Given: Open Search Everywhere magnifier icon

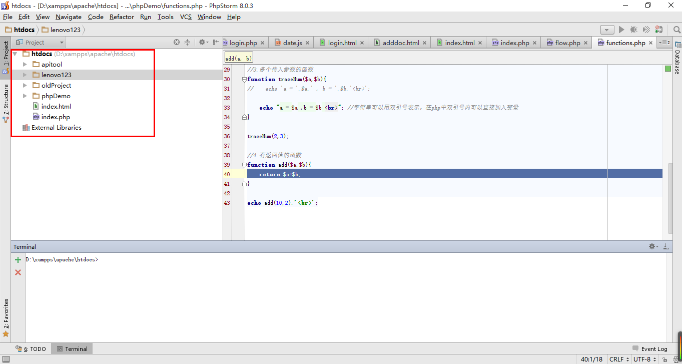Looking at the screenshot, I should [x=677, y=30].
